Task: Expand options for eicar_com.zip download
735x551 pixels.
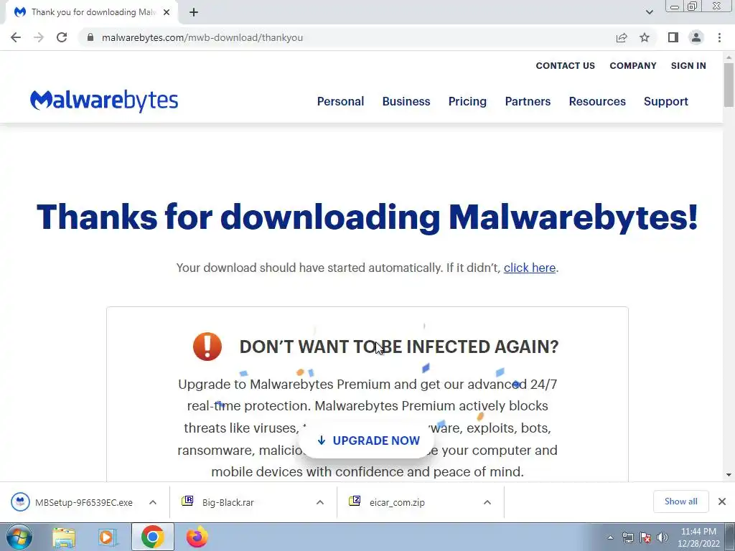Action: click(x=487, y=502)
